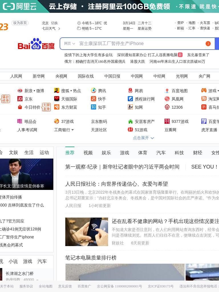
Task: Expand more sites with 点击展开
Action: 143,138
